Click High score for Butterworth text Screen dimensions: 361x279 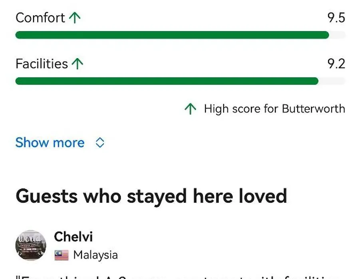(x=274, y=109)
